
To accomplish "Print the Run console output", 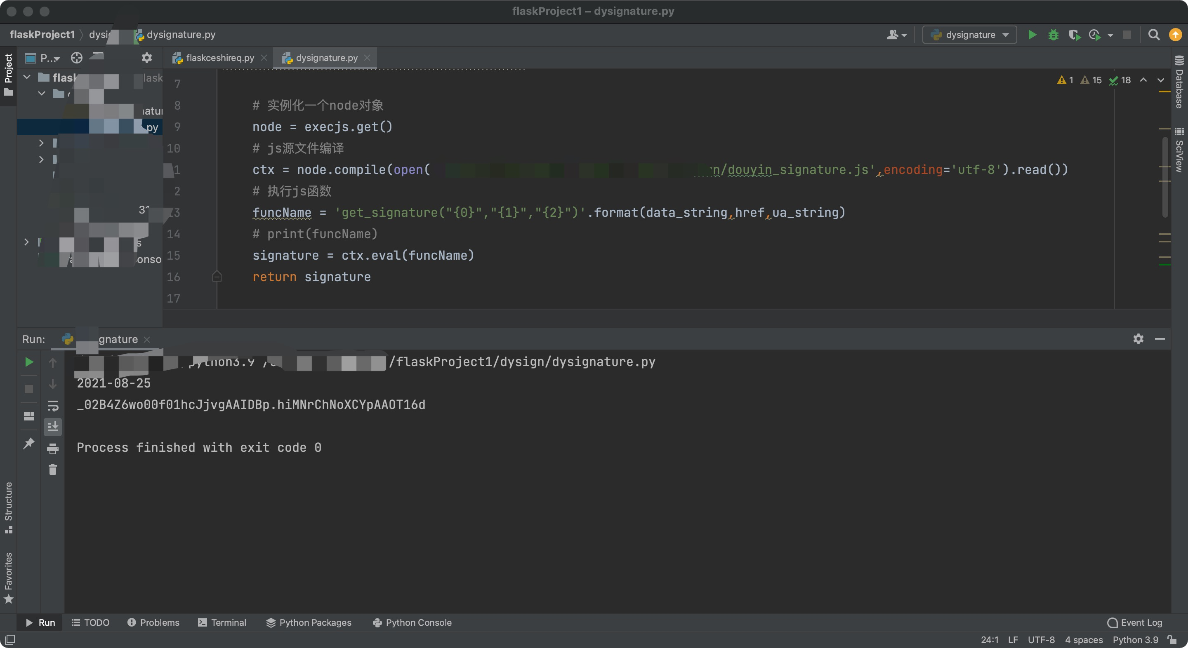I will tap(52, 448).
